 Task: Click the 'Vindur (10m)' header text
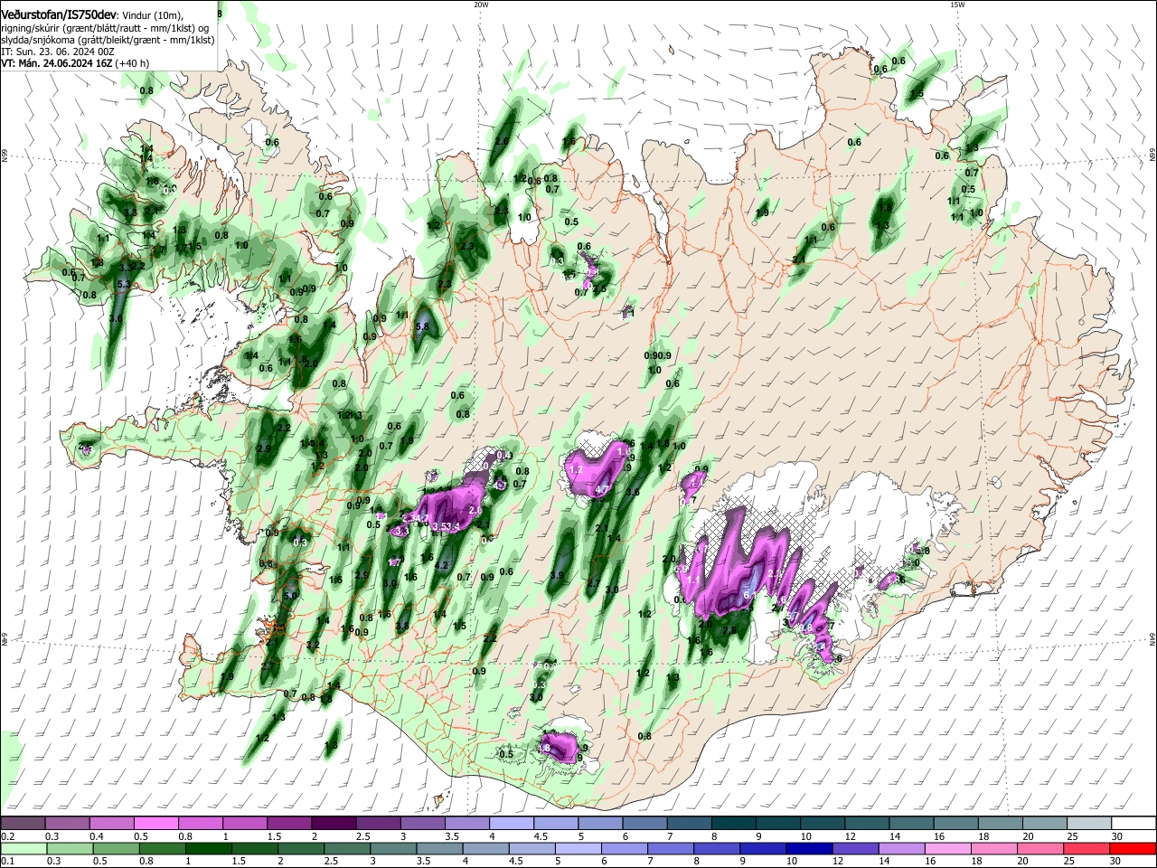tap(152, 14)
